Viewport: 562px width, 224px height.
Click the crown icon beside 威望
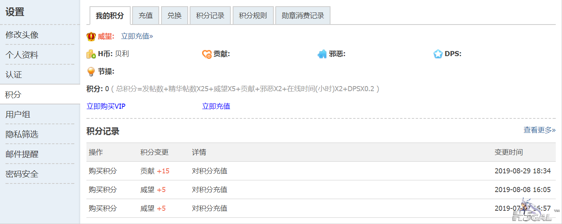pyautogui.click(x=91, y=37)
